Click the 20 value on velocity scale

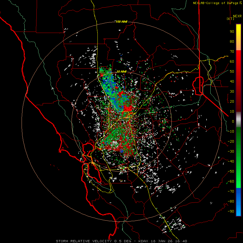(232, 101)
